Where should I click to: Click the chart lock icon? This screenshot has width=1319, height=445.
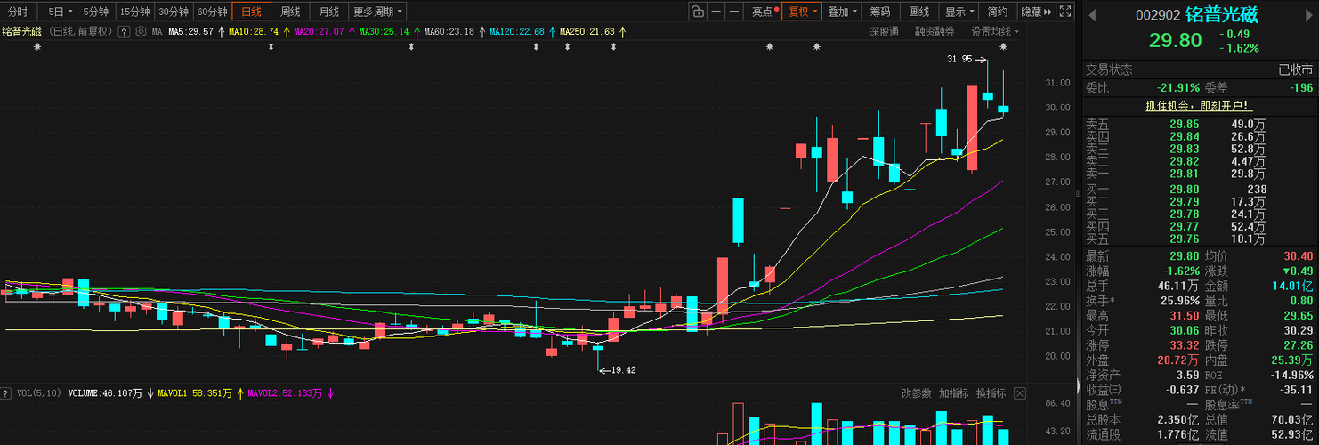(x=699, y=12)
